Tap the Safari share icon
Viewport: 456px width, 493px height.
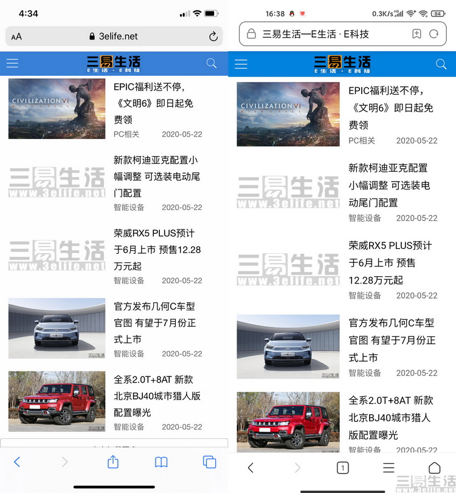[x=113, y=461]
